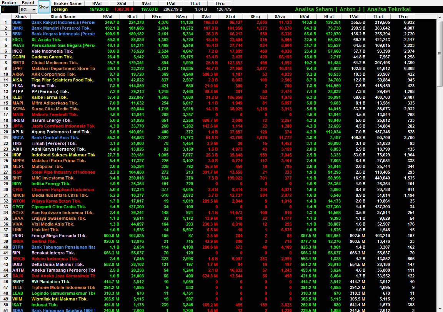Screen dimensions: 443x312
Task: Select the INDF stock code
Action: click(x=17, y=155)
